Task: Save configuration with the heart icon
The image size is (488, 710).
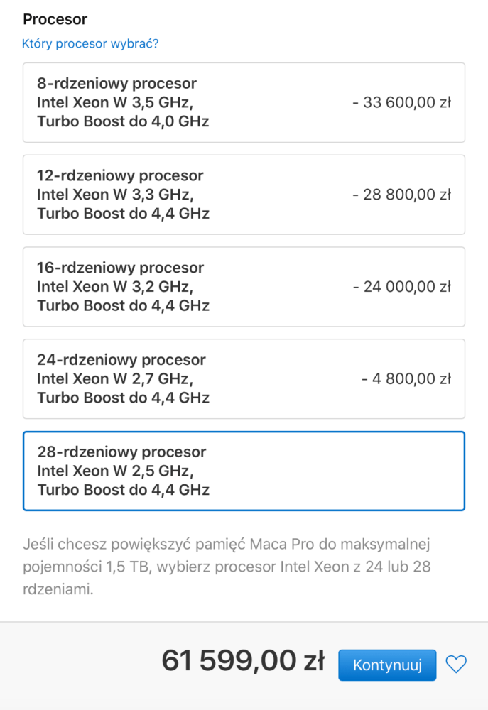Action: pos(456,665)
